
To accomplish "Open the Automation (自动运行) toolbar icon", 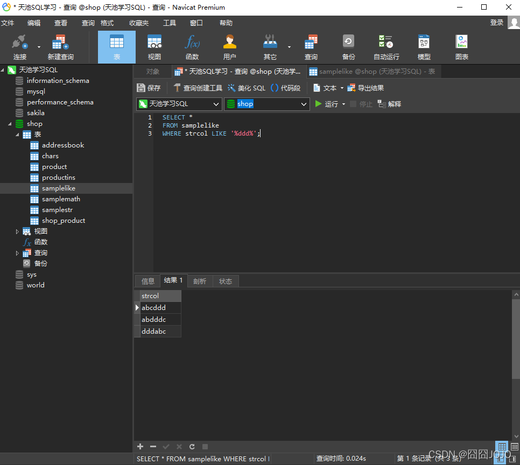I will coord(387,47).
